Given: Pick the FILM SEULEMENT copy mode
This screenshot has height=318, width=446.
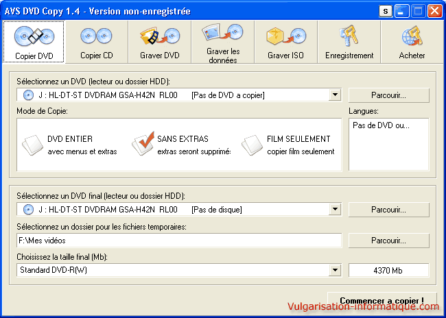Looking at the screenshot, I should coord(288,145).
